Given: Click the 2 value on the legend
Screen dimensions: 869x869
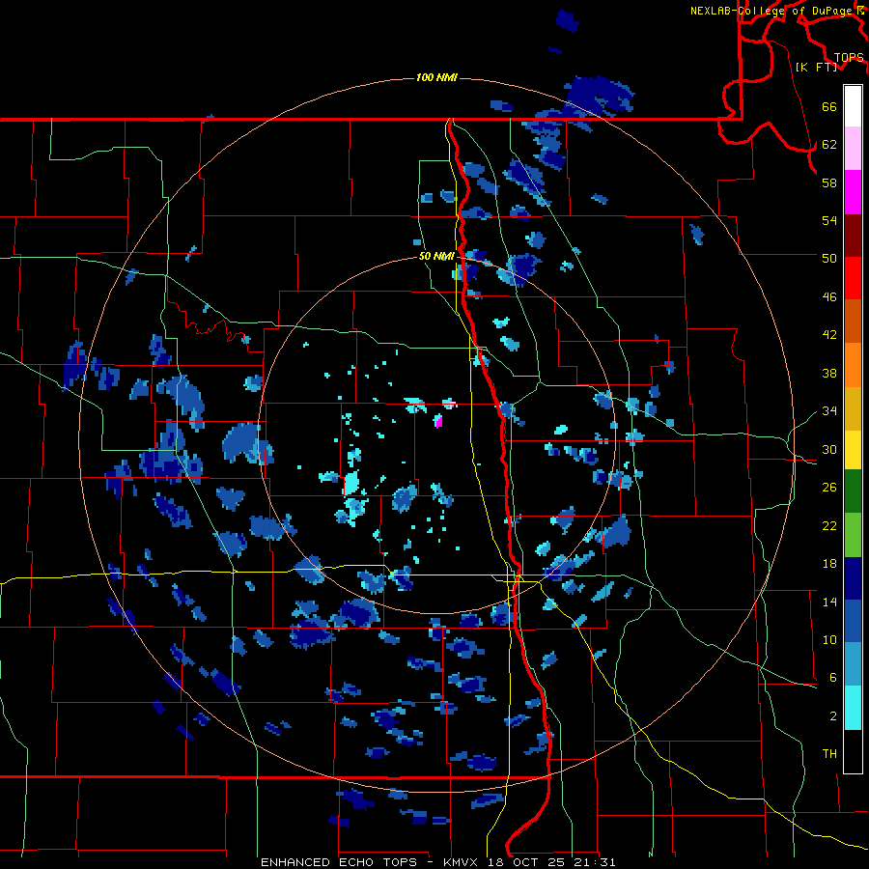Looking at the screenshot, I should tap(833, 716).
